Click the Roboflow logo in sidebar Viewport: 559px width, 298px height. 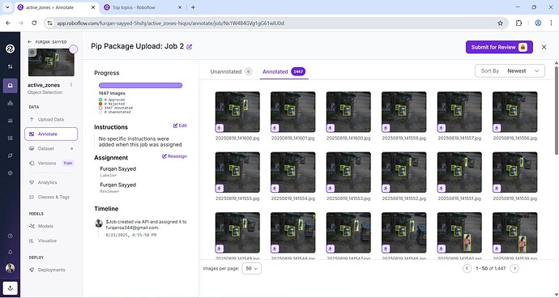pos(10,49)
